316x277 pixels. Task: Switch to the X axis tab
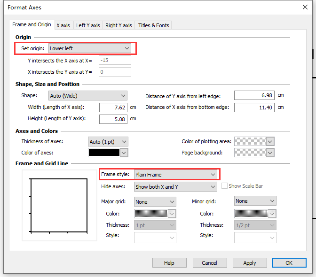(x=63, y=25)
